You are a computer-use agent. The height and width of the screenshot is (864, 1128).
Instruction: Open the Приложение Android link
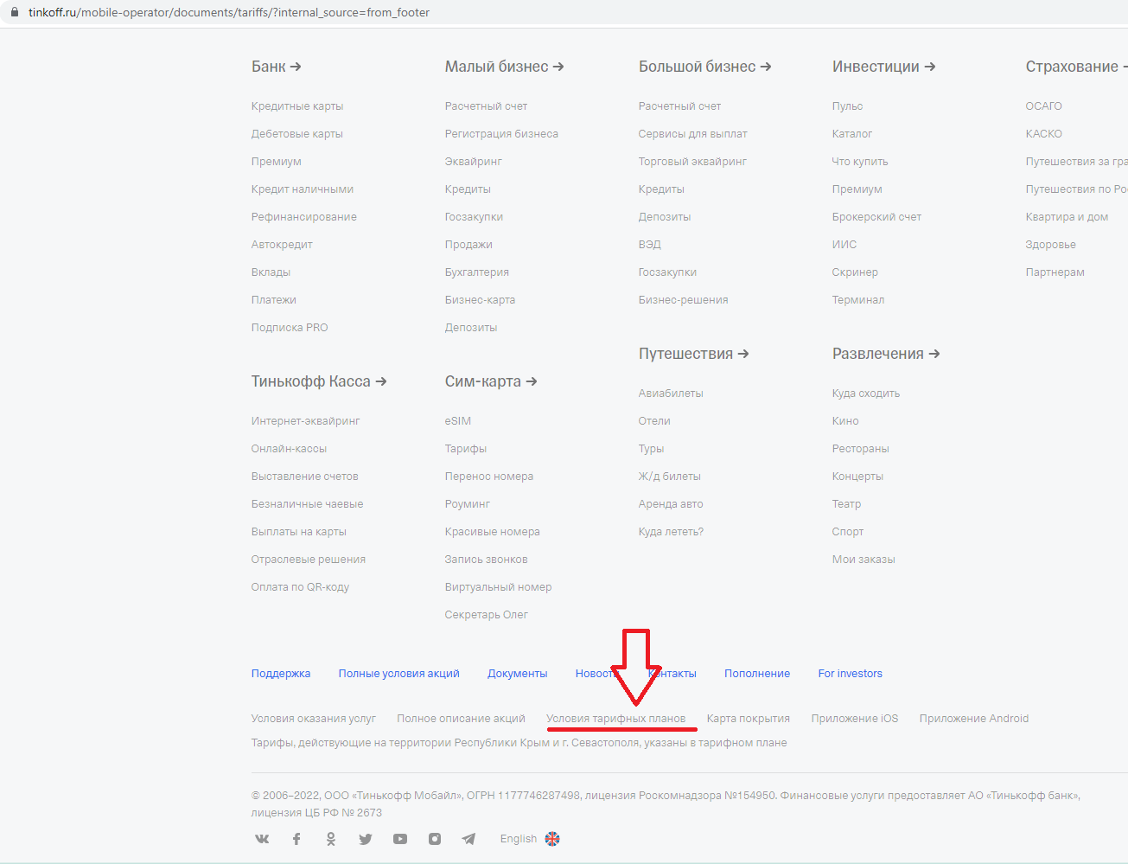point(974,719)
